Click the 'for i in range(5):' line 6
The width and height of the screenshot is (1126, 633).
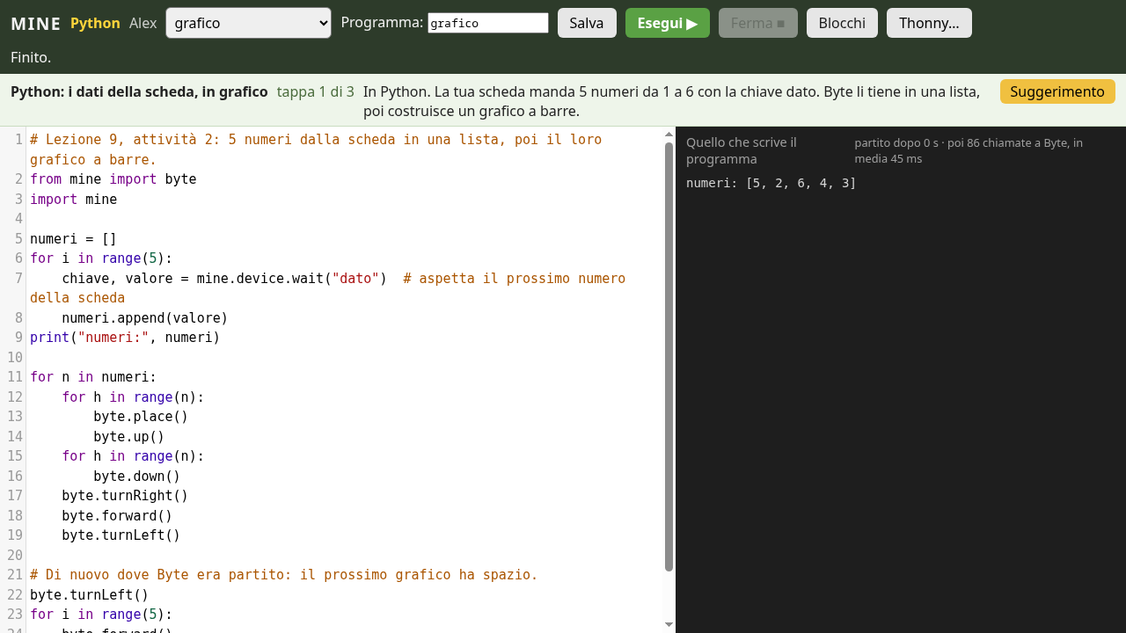point(101,258)
